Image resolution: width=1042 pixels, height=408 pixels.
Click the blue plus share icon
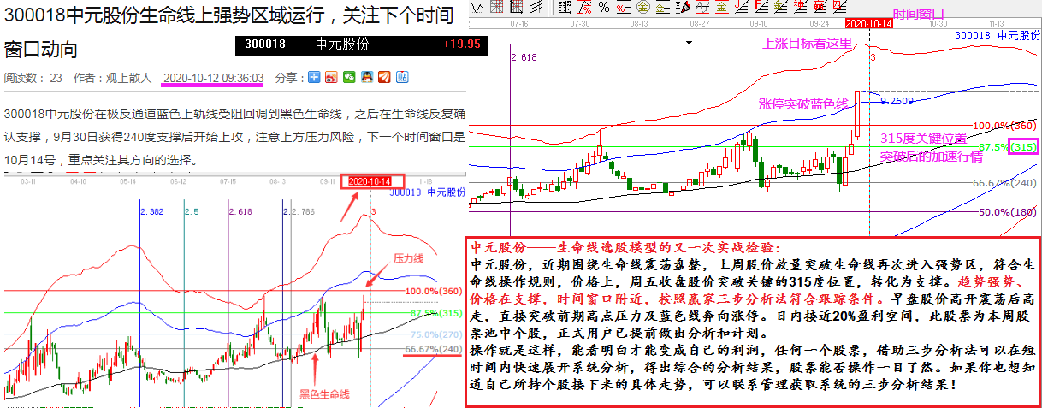314,78
